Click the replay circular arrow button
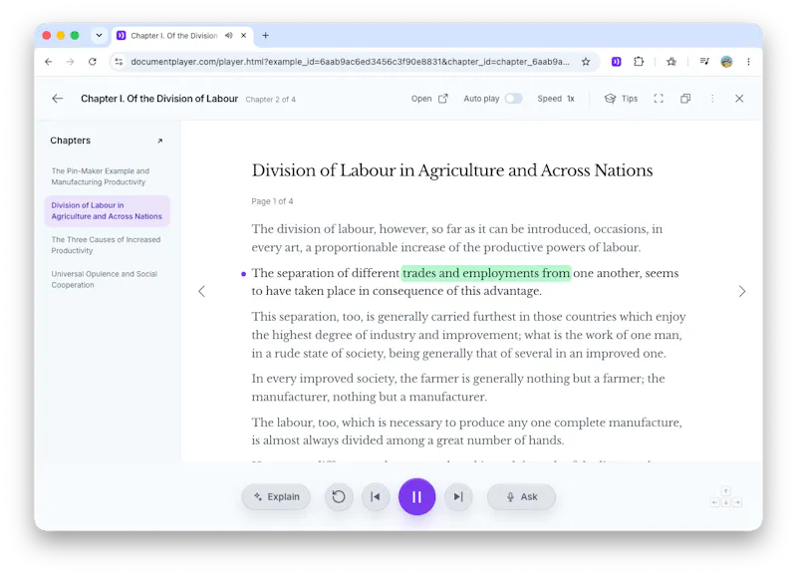 click(x=339, y=496)
